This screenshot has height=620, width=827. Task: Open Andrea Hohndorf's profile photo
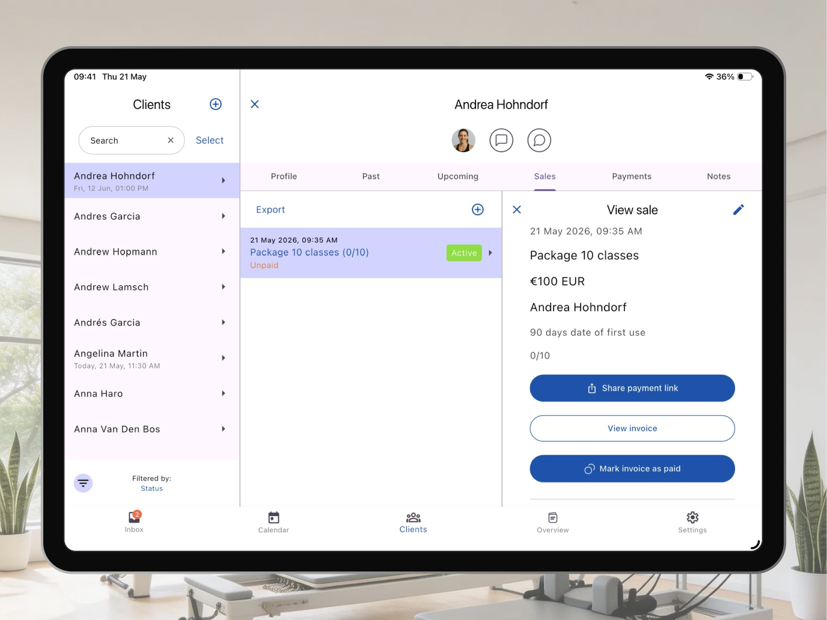463,140
